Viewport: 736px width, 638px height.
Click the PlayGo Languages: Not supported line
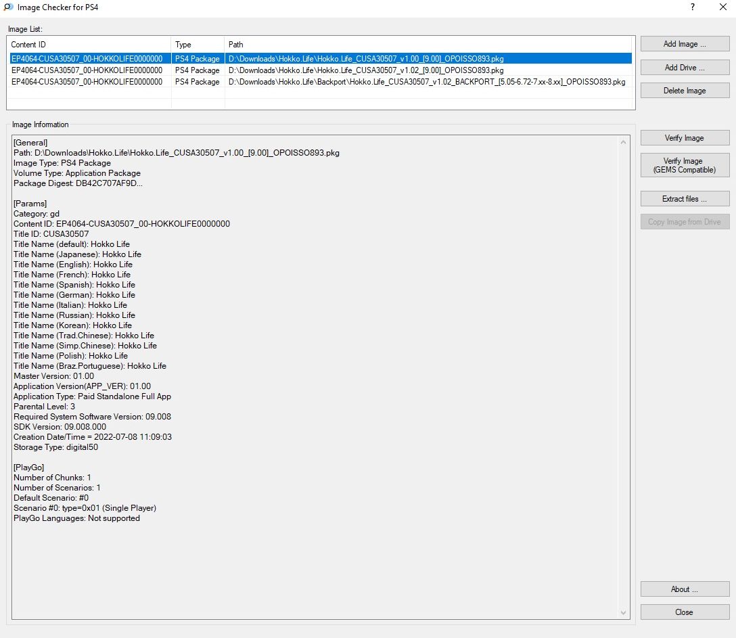tap(76, 518)
